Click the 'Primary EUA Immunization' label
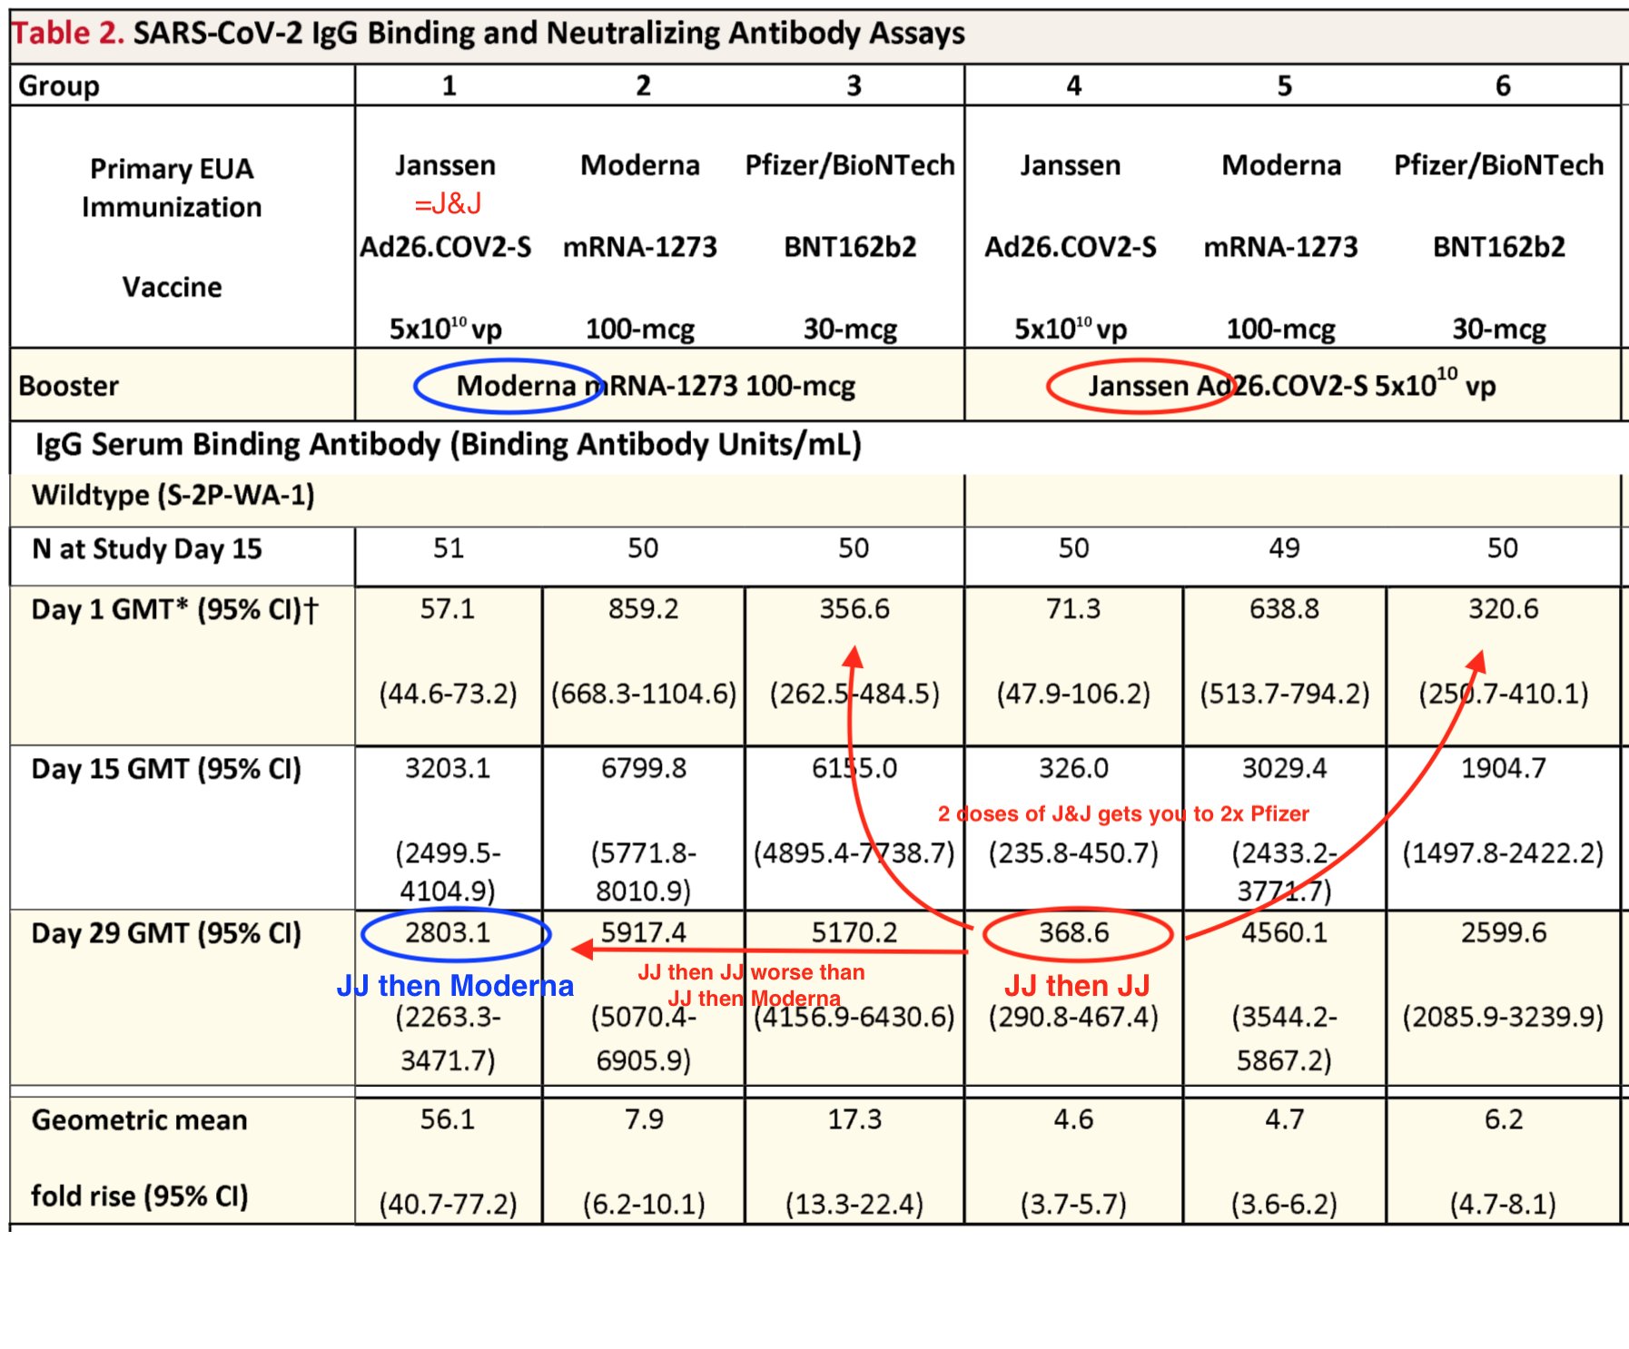Screen dimensions: 1629x1349 click(x=172, y=188)
